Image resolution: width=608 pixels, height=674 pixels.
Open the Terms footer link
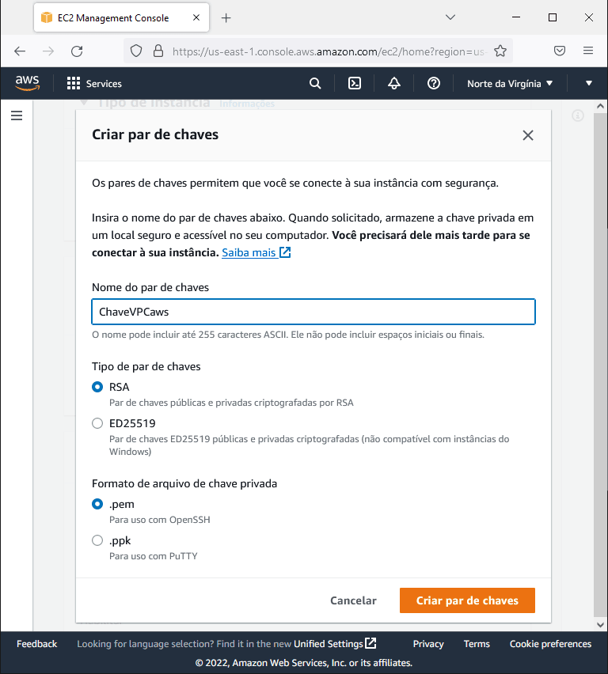(x=477, y=644)
